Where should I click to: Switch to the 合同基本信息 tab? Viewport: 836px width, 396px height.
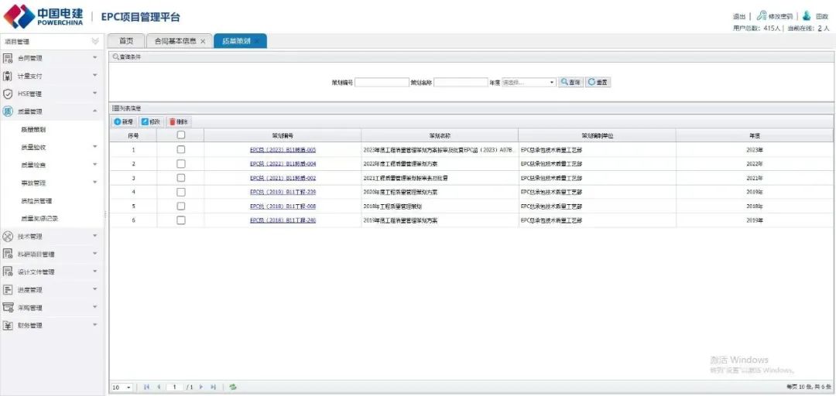[176, 41]
